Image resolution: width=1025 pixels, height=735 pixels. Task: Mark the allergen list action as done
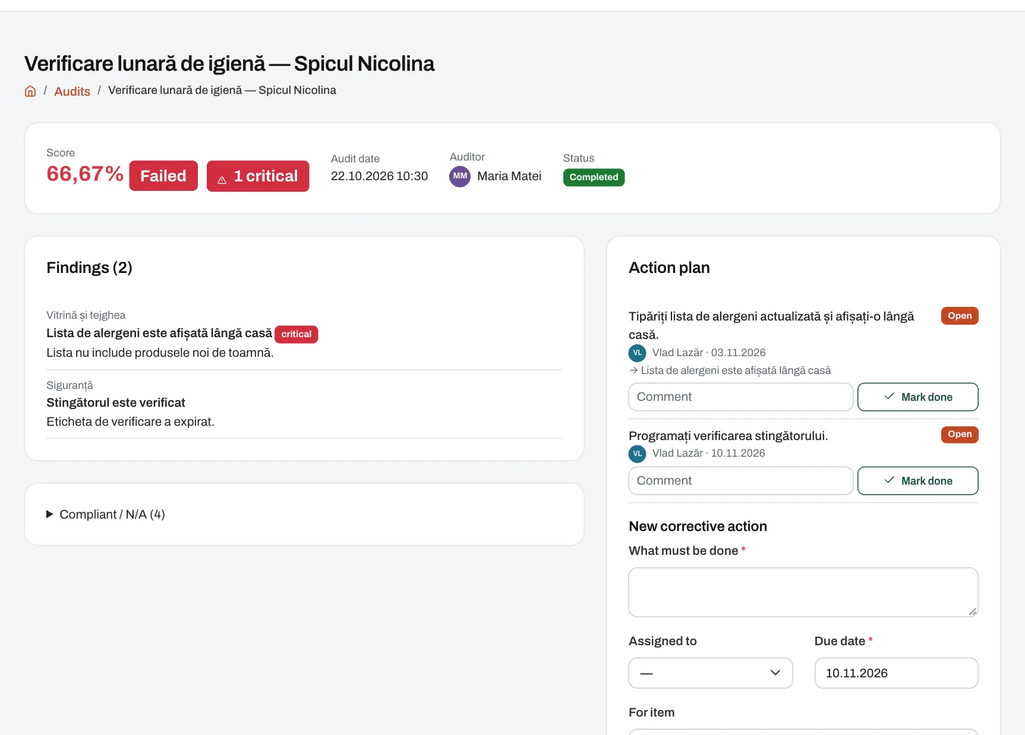[x=918, y=397]
